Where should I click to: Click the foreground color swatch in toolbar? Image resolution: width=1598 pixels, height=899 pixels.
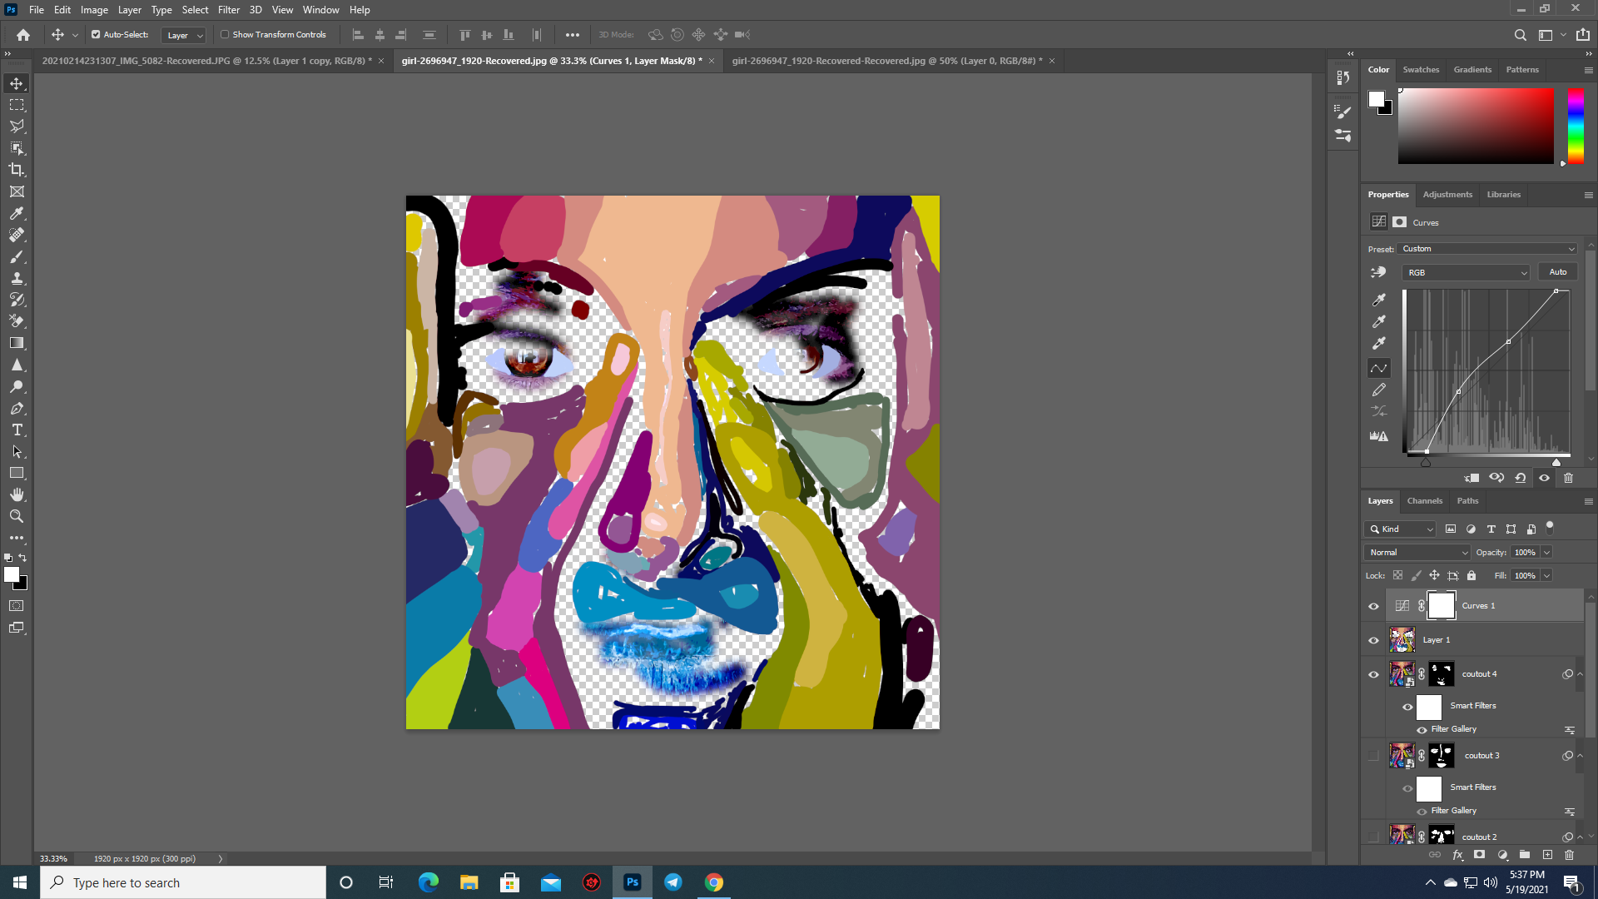tap(12, 574)
